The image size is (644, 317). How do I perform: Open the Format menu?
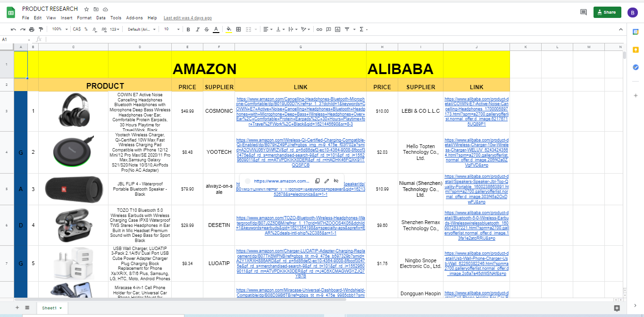click(x=84, y=18)
